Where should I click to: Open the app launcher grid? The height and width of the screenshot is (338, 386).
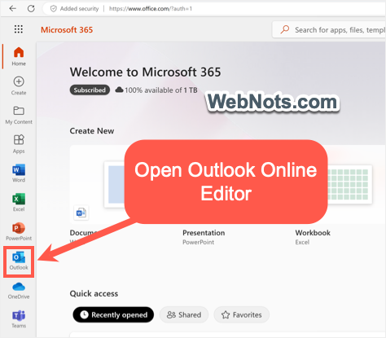(19, 29)
